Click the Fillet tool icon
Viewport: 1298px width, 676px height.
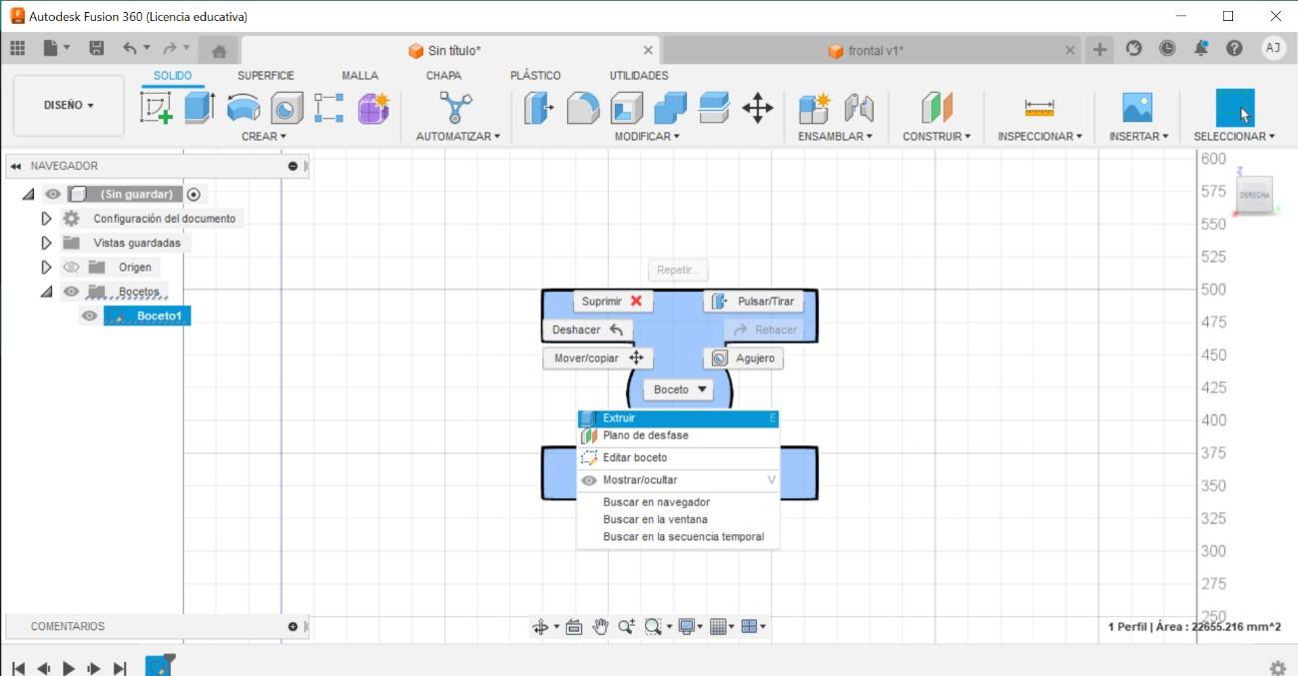(583, 108)
